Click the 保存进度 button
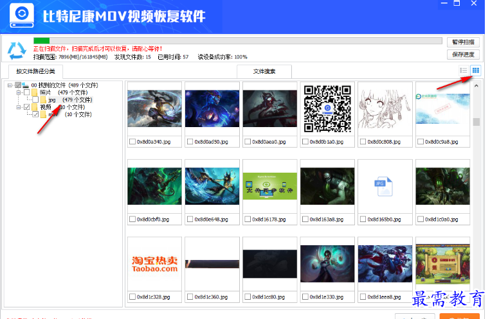This screenshot has height=319, width=490. coord(463,55)
